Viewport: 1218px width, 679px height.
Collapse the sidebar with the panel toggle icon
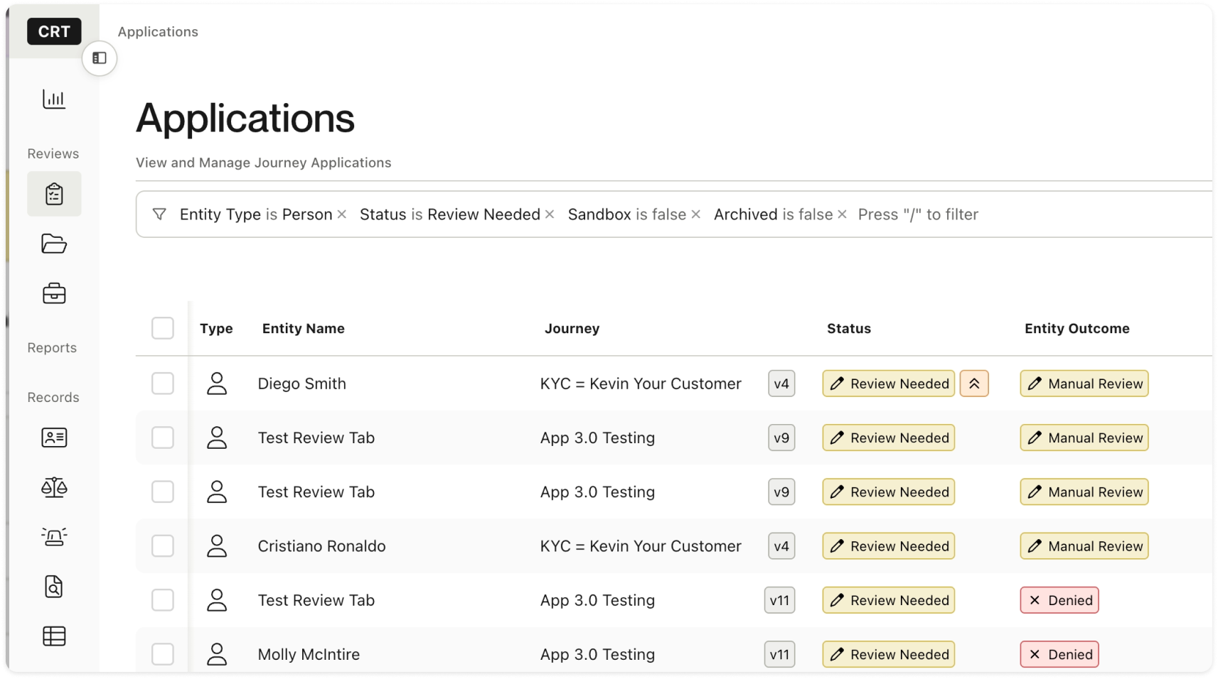click(100, 58)
